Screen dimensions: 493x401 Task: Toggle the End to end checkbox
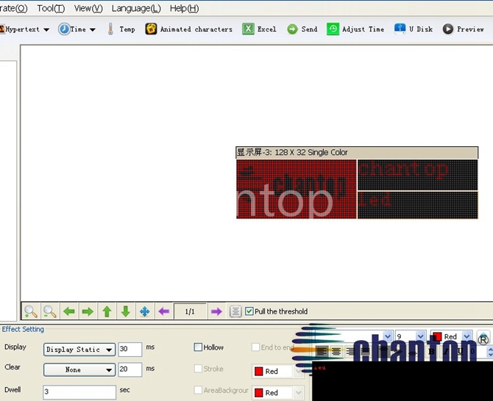coord(255,347)
